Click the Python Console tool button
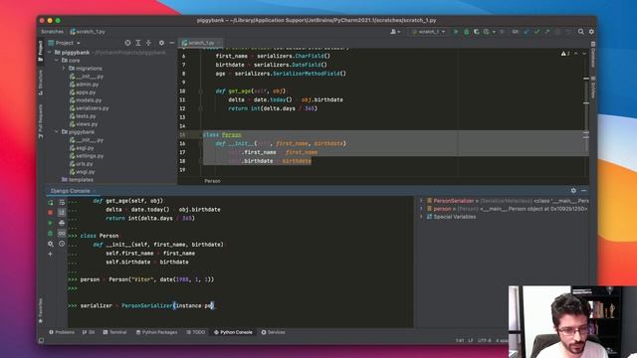This screenshot has width=637, height=358. (233, 332)
